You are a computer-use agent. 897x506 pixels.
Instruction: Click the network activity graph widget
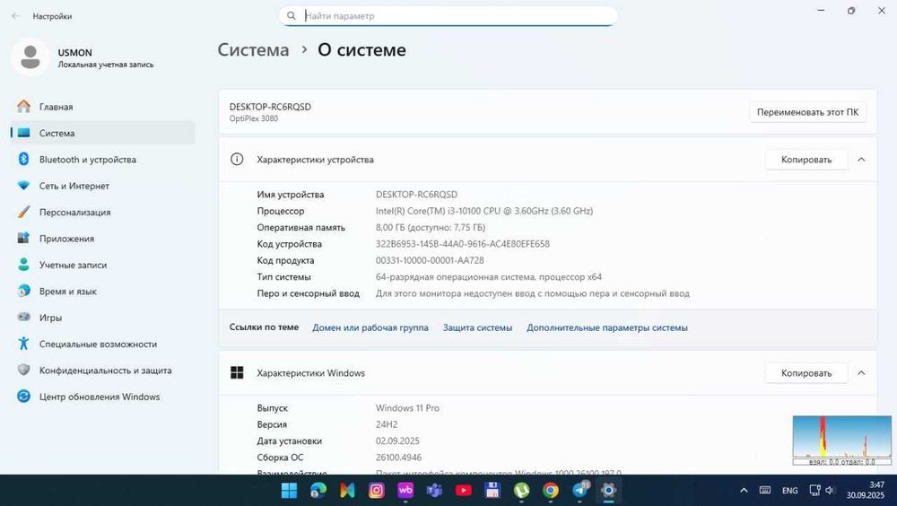tap(841, 440)
